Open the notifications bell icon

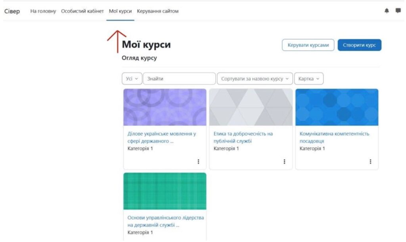coord(387,11)
